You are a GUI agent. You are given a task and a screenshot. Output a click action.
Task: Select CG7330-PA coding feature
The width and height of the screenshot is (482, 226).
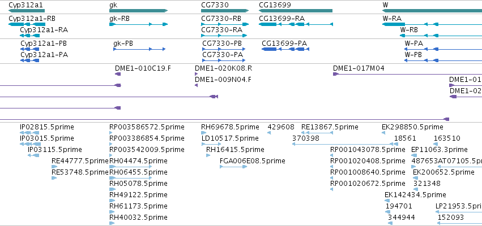pyautogui.click(x=224, y=60)
